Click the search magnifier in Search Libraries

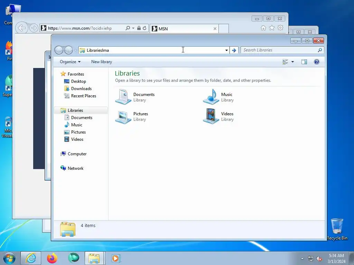(x=320, y=50)
